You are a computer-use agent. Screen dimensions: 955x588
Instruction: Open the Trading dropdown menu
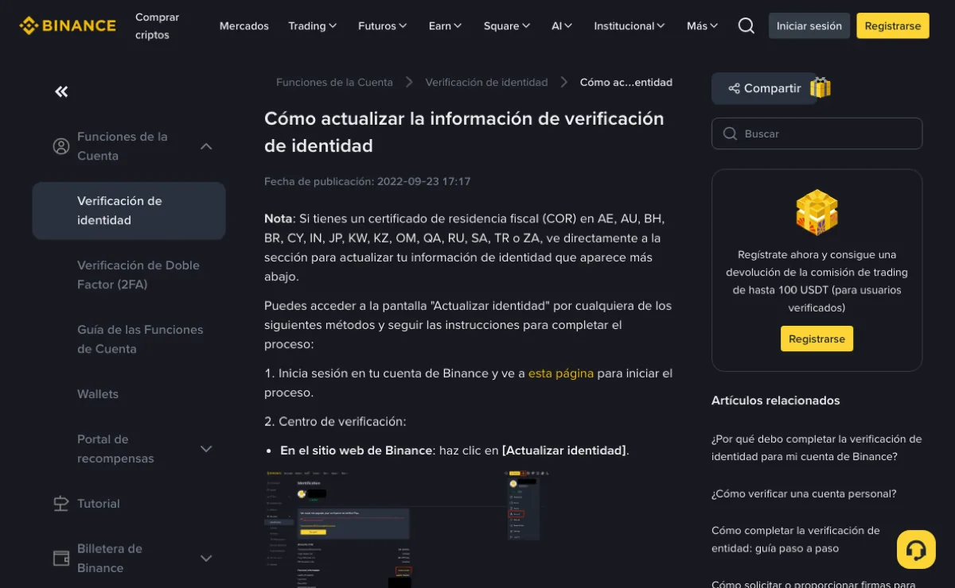point(312,25)
